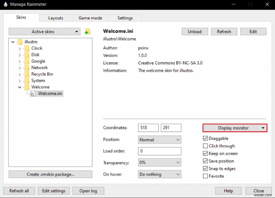Unload the Welcome.ini skin
Viewport: 275px width, 198px height.
[195, 31]
